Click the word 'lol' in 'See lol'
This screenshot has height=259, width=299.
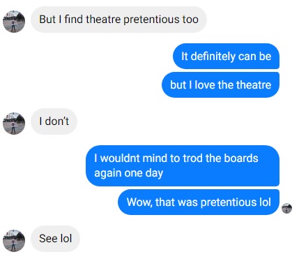pyautogui.click(x=66, y=239)
